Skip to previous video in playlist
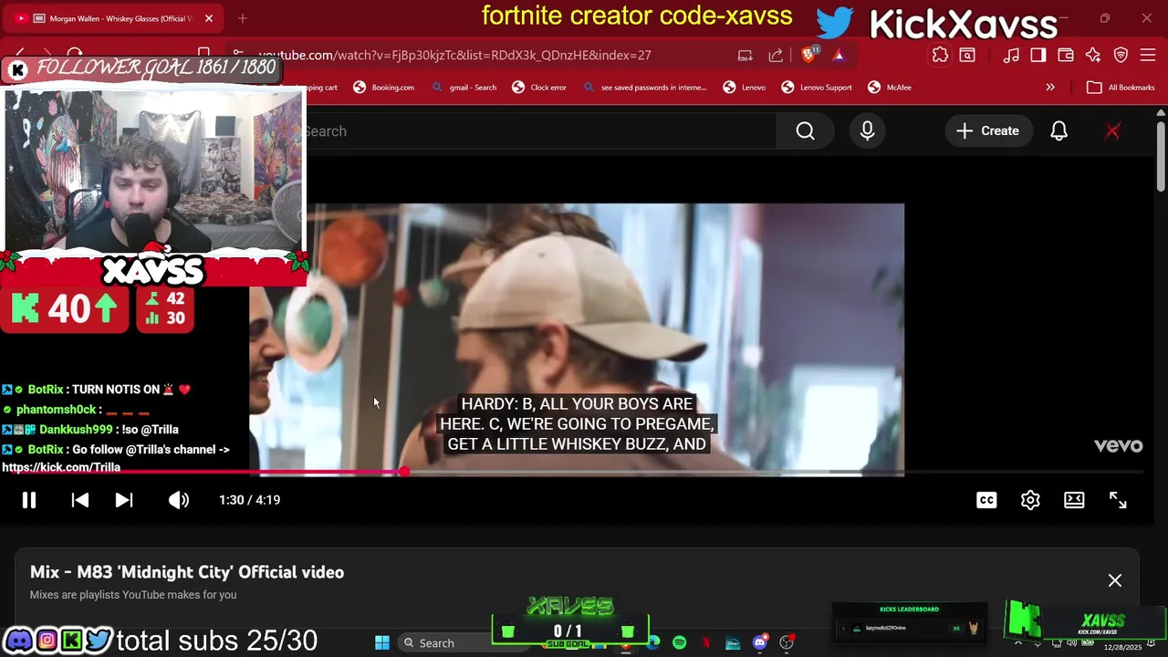1168x657 pixels. pyautogui.click(x=80, y=500)
